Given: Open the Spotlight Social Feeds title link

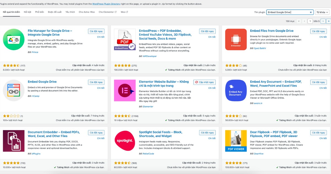Looking at the screenshot, I should pos(161,134).
